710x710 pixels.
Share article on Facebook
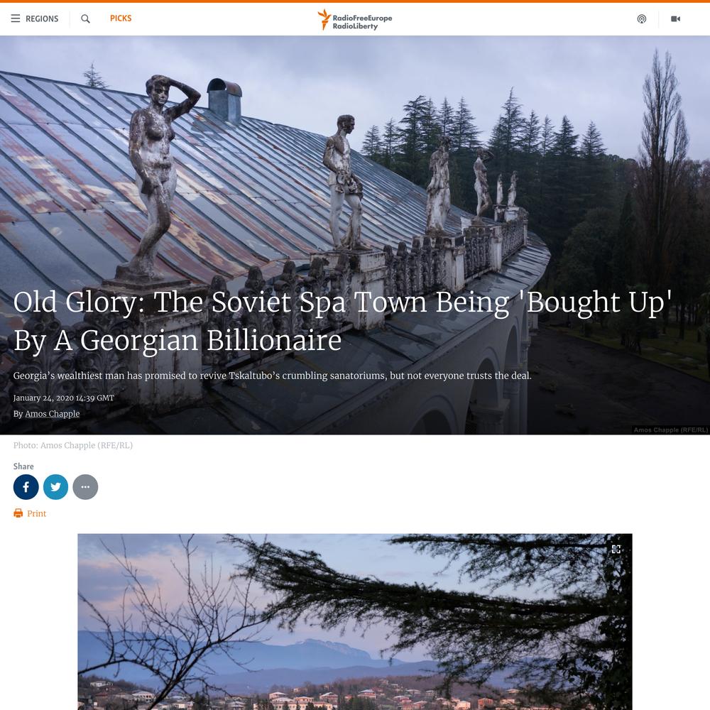point(26,487)
